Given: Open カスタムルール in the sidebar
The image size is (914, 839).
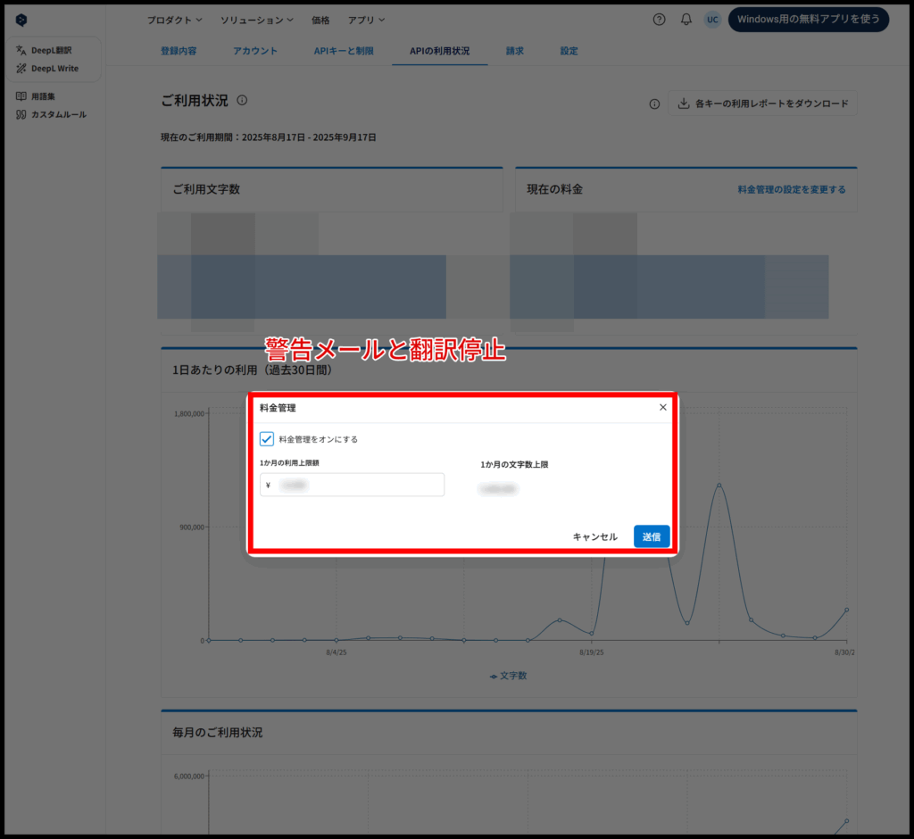Looking at the screenshot, I should [51, 114].
